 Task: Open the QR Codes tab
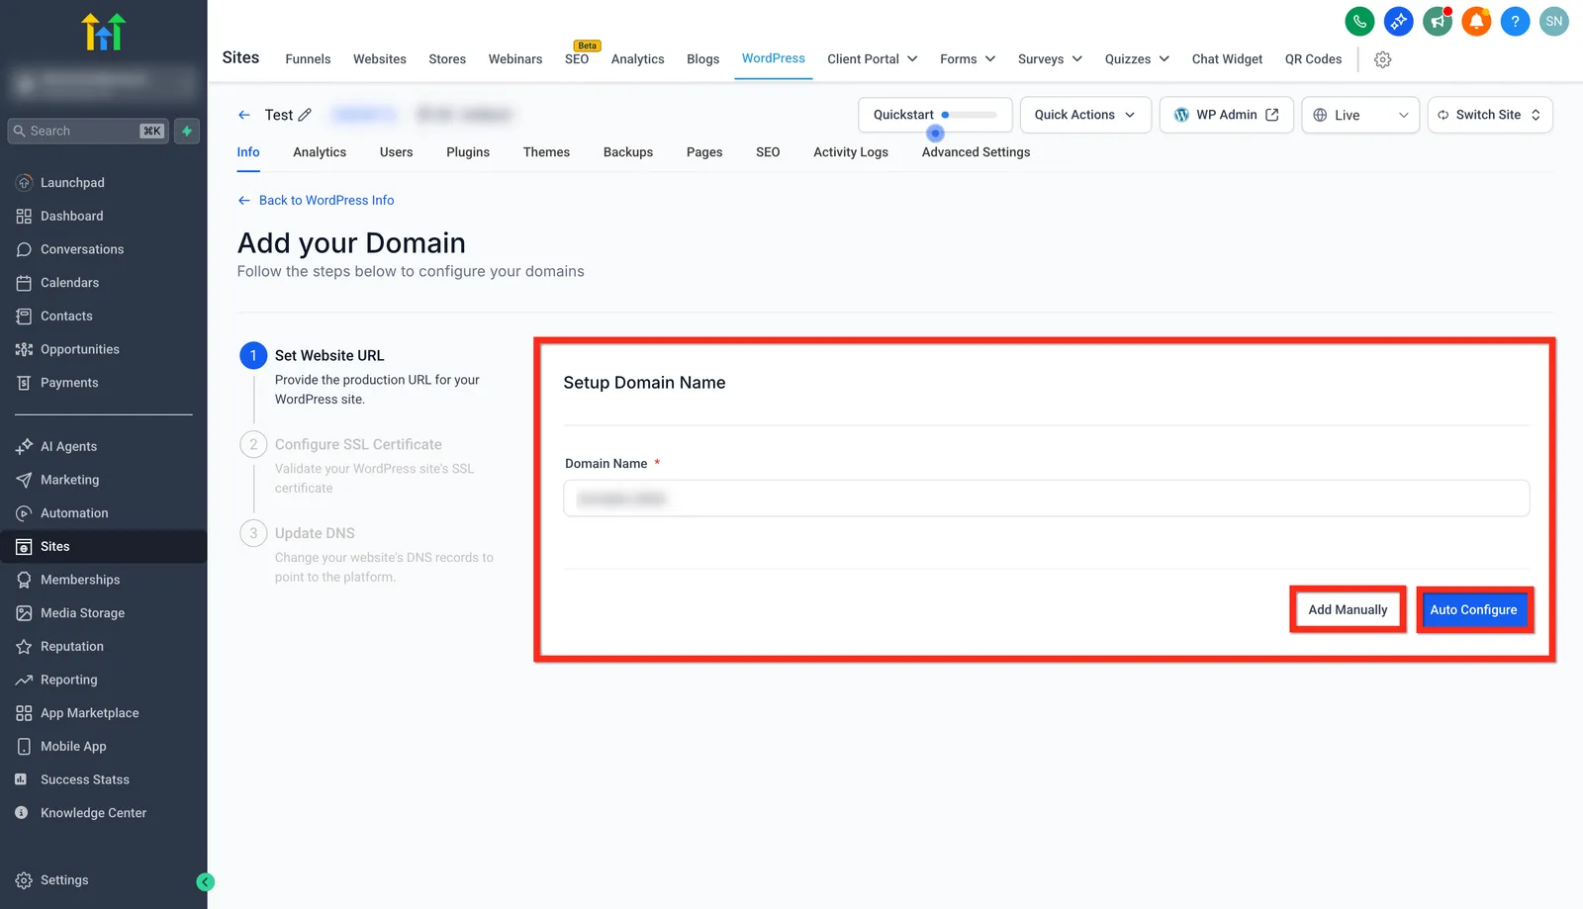[x=1313, y=59]
